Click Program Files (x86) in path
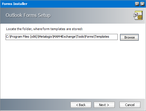Viewport: 146px width, 111px height. click(x=24, y=37)
